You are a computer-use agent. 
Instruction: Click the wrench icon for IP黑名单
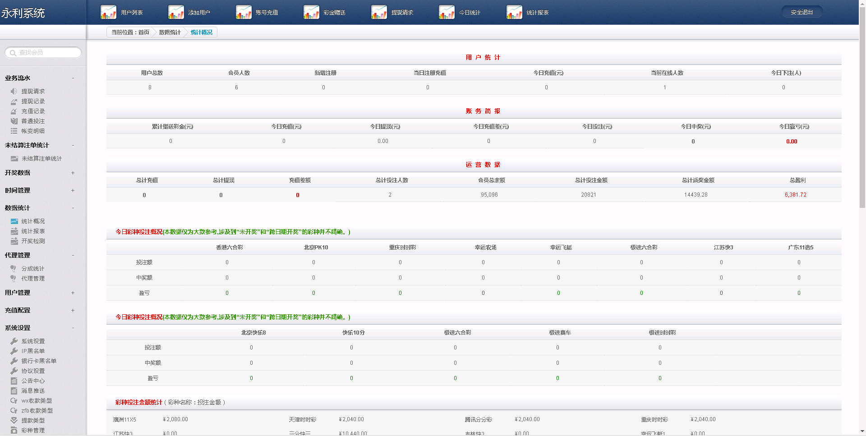[x=14, y=351]
